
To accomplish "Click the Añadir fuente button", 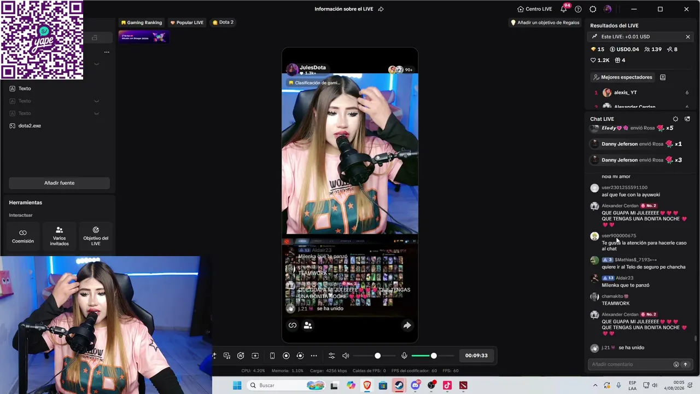I will pyautogui.click(x=59, y=183).
